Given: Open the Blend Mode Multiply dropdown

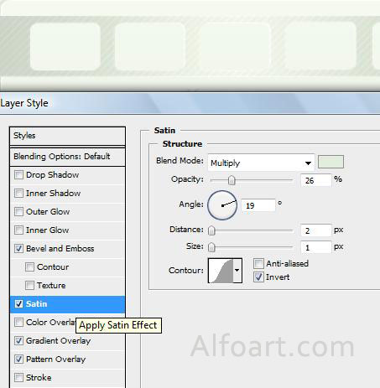Looking at the screenshot, I should (x=261, y=163).
